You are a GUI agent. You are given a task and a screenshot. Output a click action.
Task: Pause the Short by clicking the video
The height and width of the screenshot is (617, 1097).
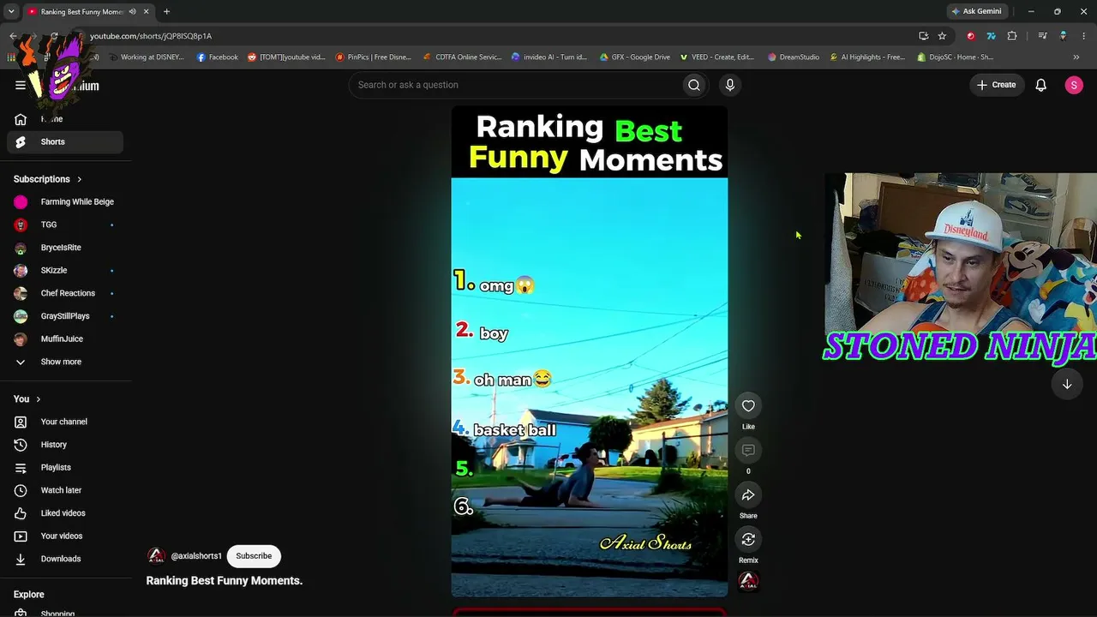click(590, 351)
